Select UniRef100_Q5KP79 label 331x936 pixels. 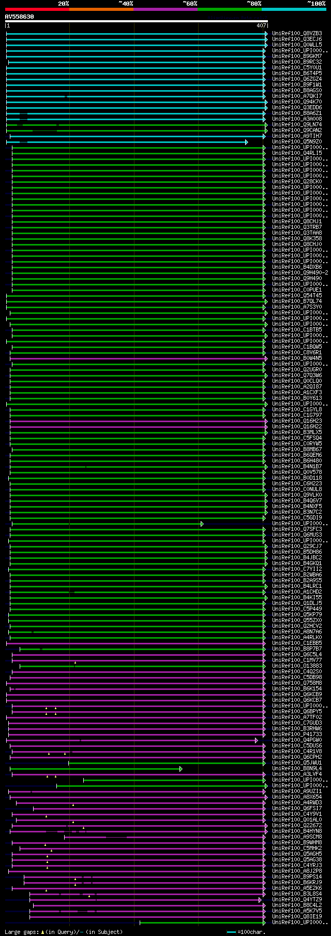[297, 615]
